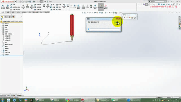Choose the Lofted Boss/Base tool
This screenshot has height=102, width=181.
(15, 7)
